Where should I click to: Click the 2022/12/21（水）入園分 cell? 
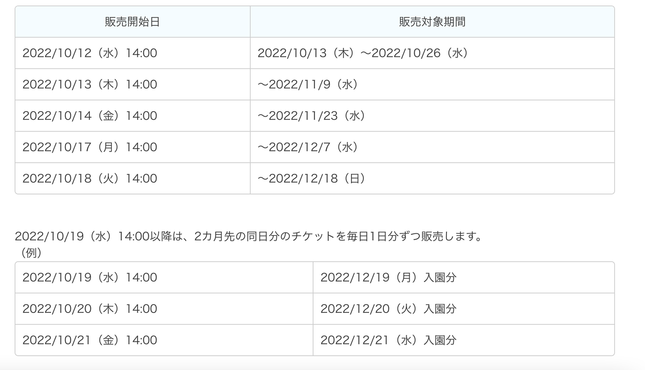pyautogui.click(x=388, y=340)
